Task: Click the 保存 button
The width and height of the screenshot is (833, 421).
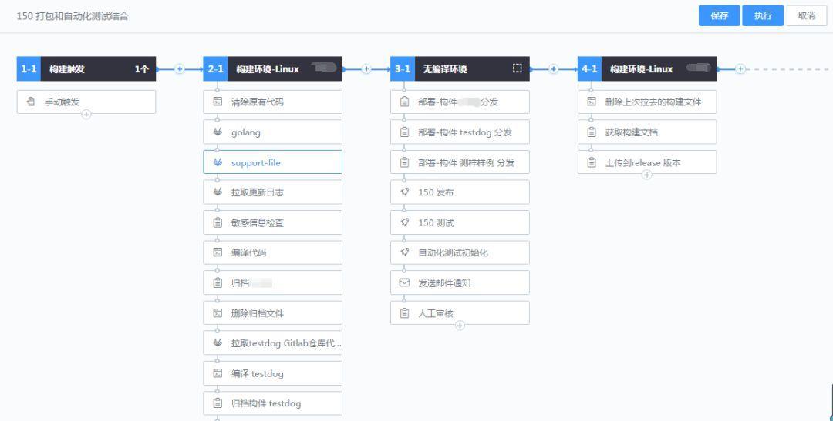Action: click(720, 15)
